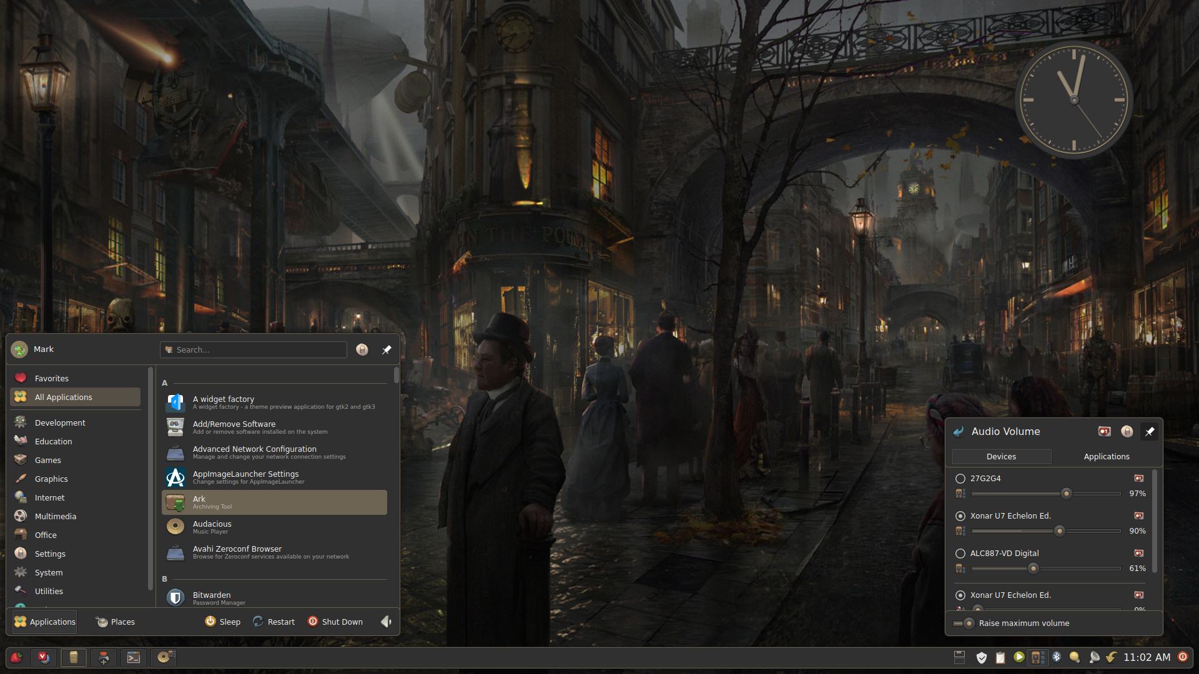Open Bitwarden password manager
Image resolution: width=1199 pixels, height=674 pixels.
[x=274, y=598]
